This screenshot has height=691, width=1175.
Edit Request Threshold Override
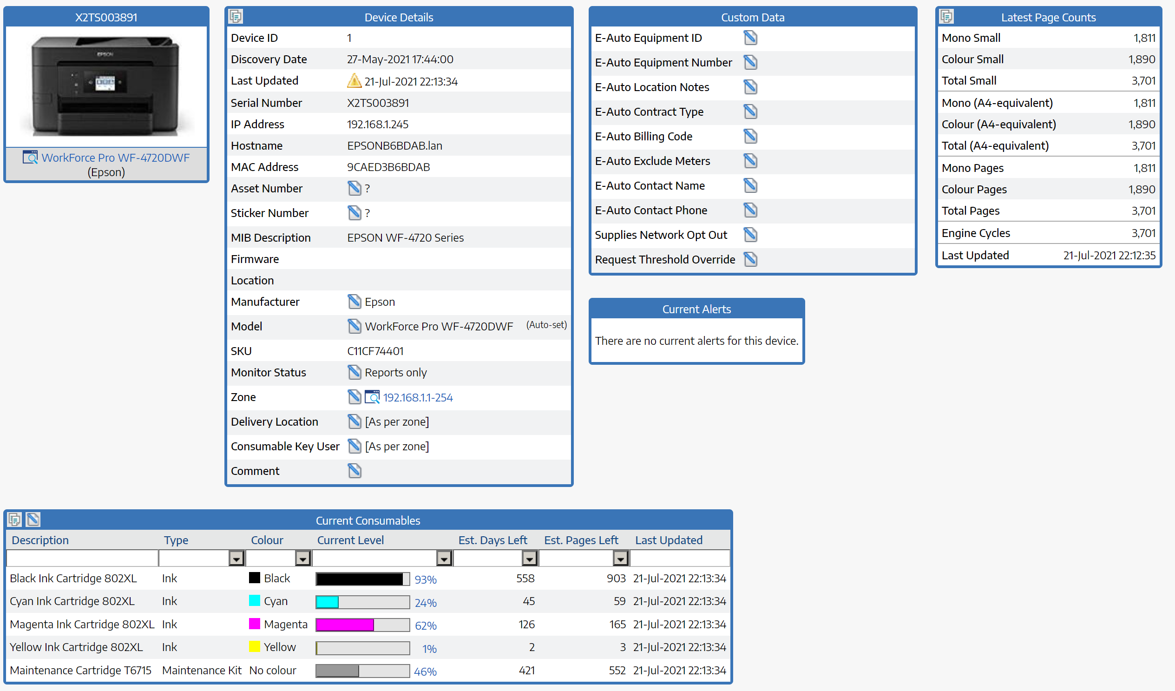click(750, 260)
